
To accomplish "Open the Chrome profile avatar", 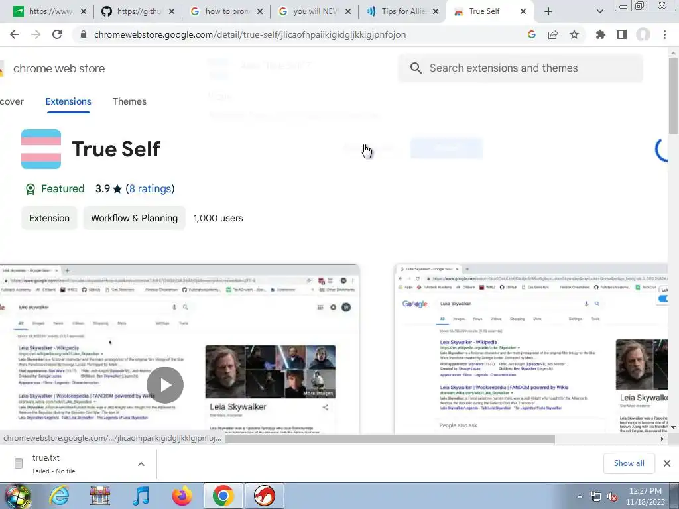I will 643,34.
